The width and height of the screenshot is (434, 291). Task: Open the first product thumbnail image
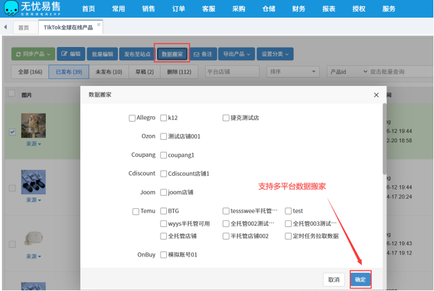tap(33, 125)
